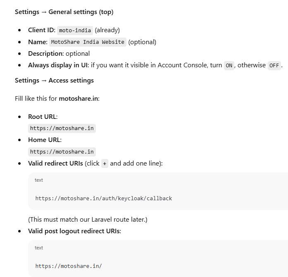Click the "MotoShare India Website" code text
This screenshot has height=277, width=288.
[x=88, y=42]
